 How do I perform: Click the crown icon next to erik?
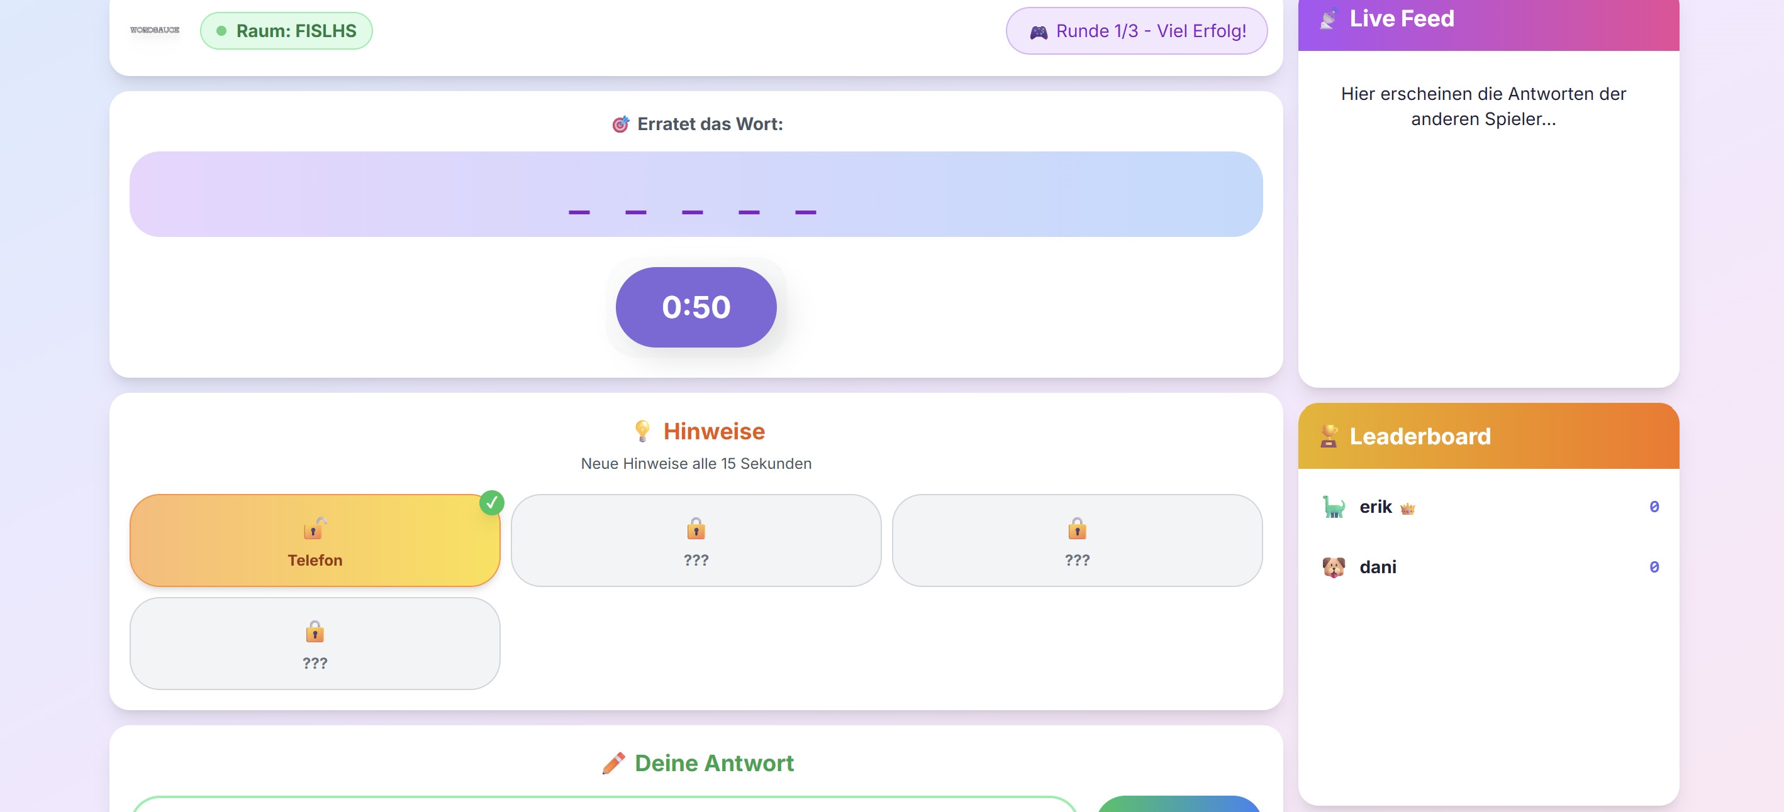coord(1407,509)
